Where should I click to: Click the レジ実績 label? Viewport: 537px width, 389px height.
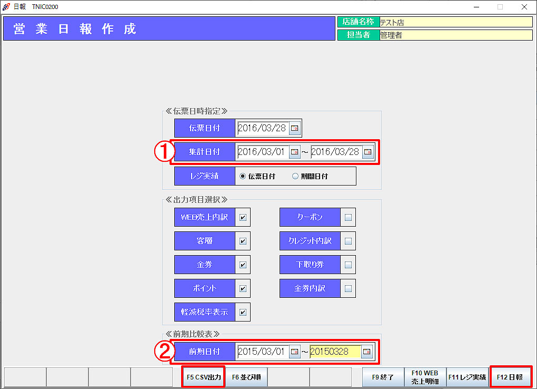(204, 176)
